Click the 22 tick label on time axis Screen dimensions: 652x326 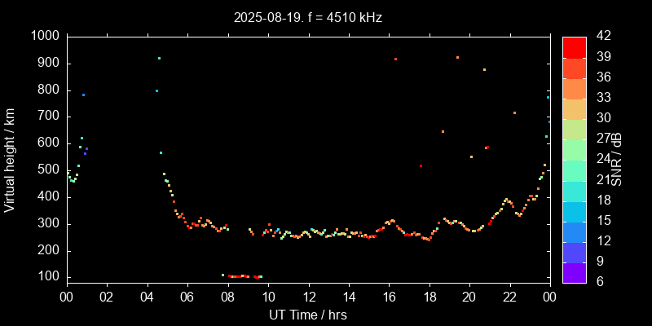pos(509,297)
